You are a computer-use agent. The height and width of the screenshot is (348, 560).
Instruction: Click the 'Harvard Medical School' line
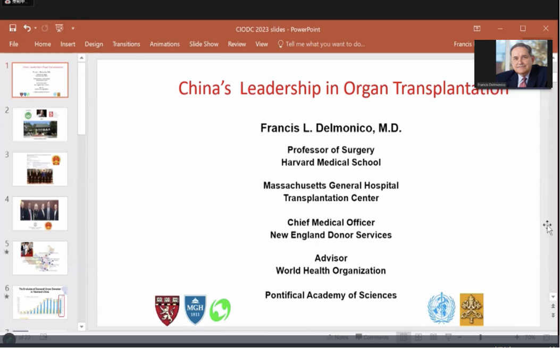[331, 163]
